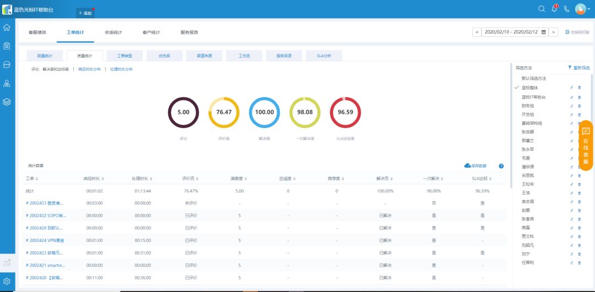Open the SLA分析 sub-tab
The image size is (595, 292).
(x=324, y=56)
